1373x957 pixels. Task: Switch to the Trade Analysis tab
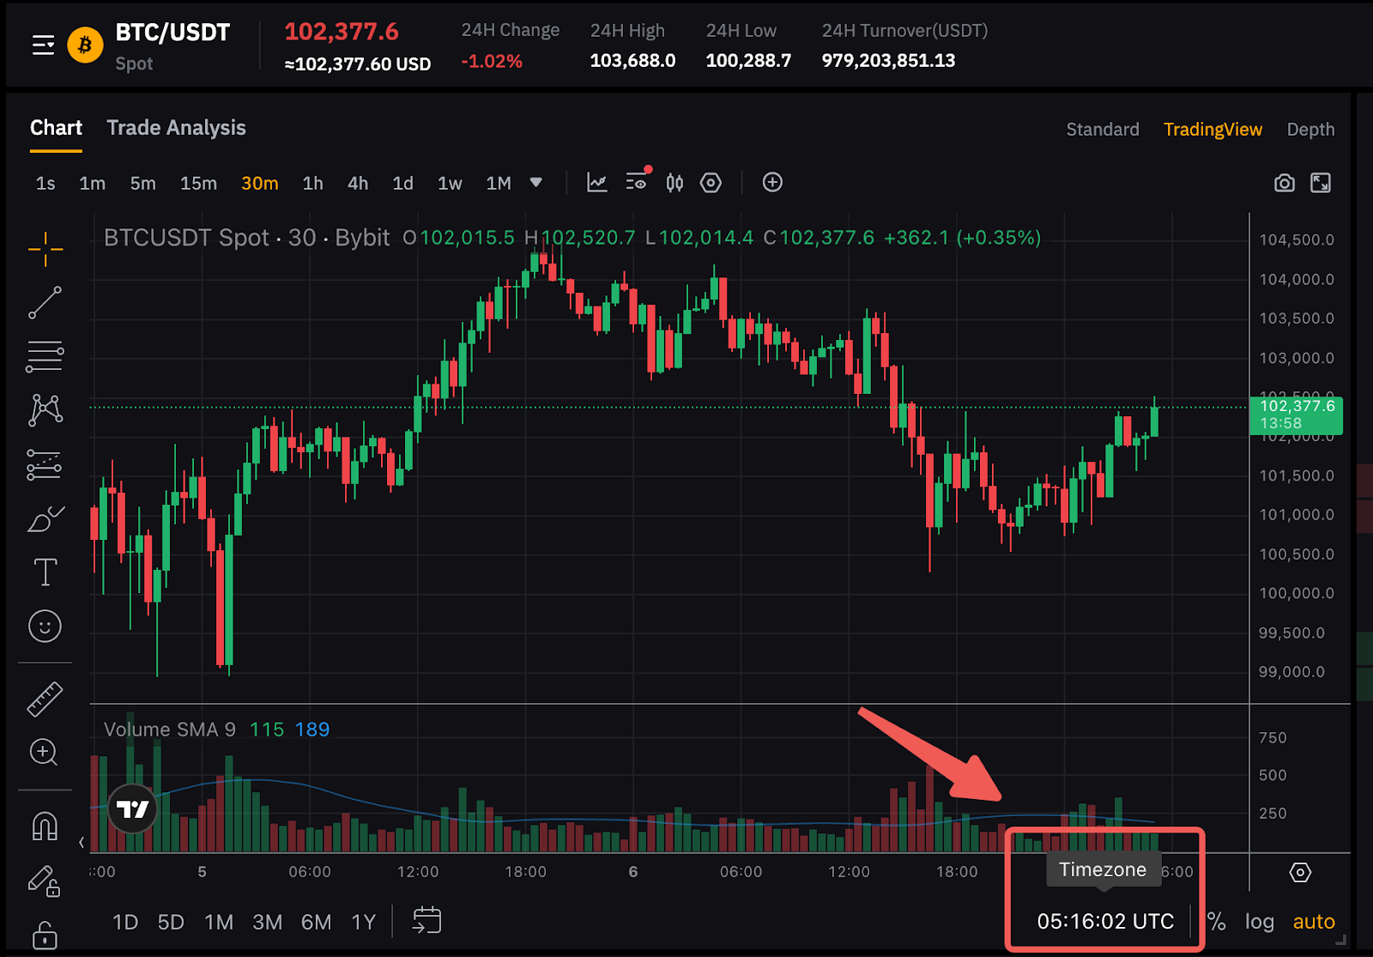[x=176, y=128]
